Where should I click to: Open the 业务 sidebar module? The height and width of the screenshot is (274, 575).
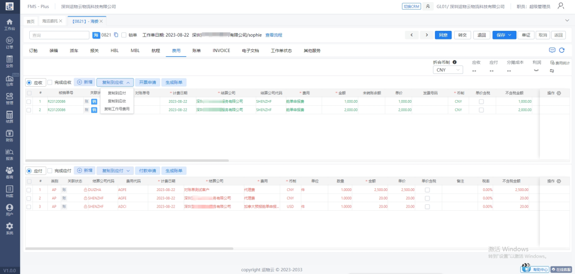pyautogui.click(x=10, y=62)
